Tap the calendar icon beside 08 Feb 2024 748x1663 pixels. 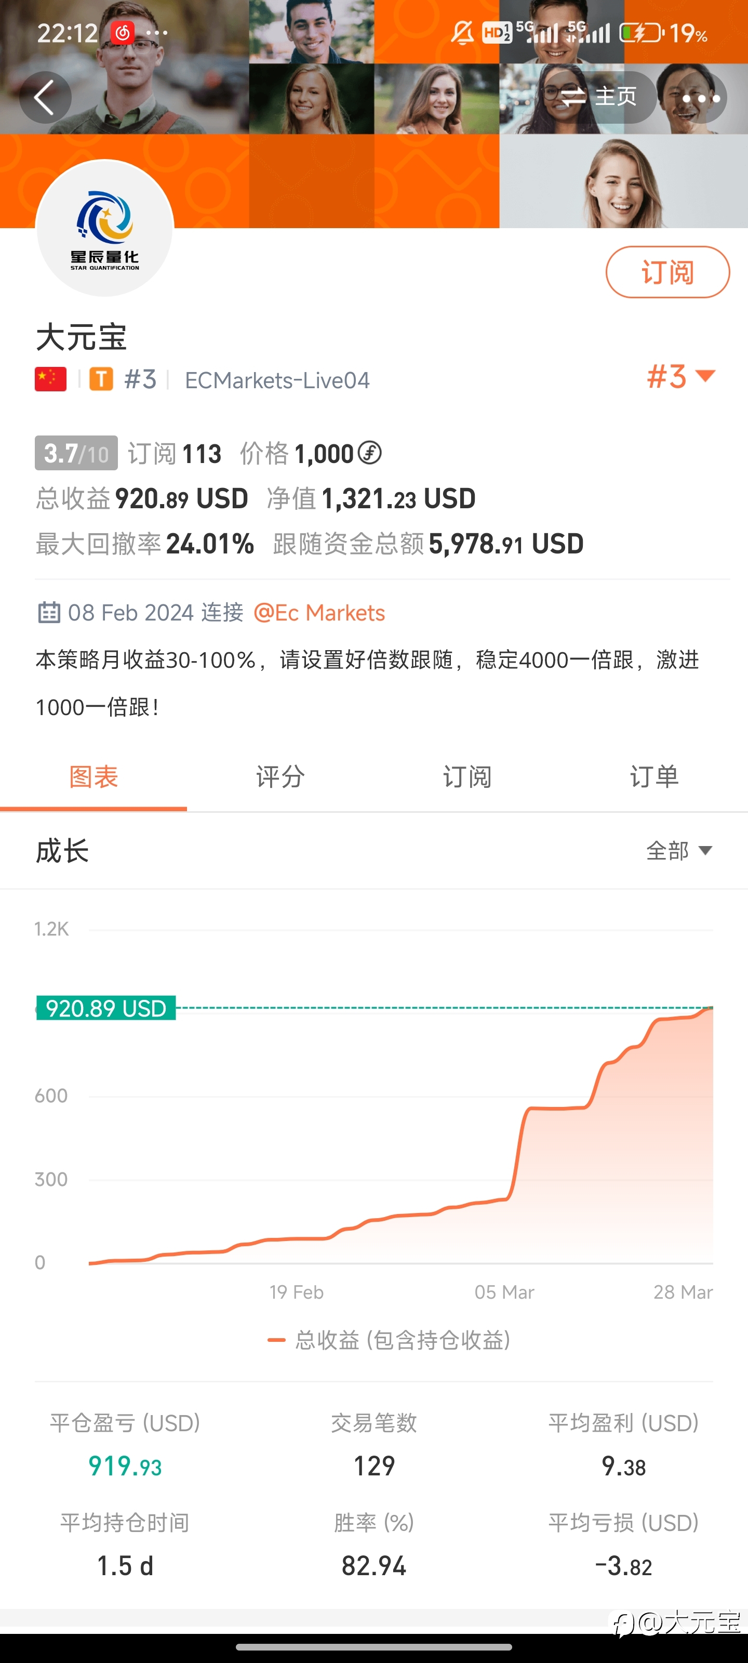click(x=49, y=612)
